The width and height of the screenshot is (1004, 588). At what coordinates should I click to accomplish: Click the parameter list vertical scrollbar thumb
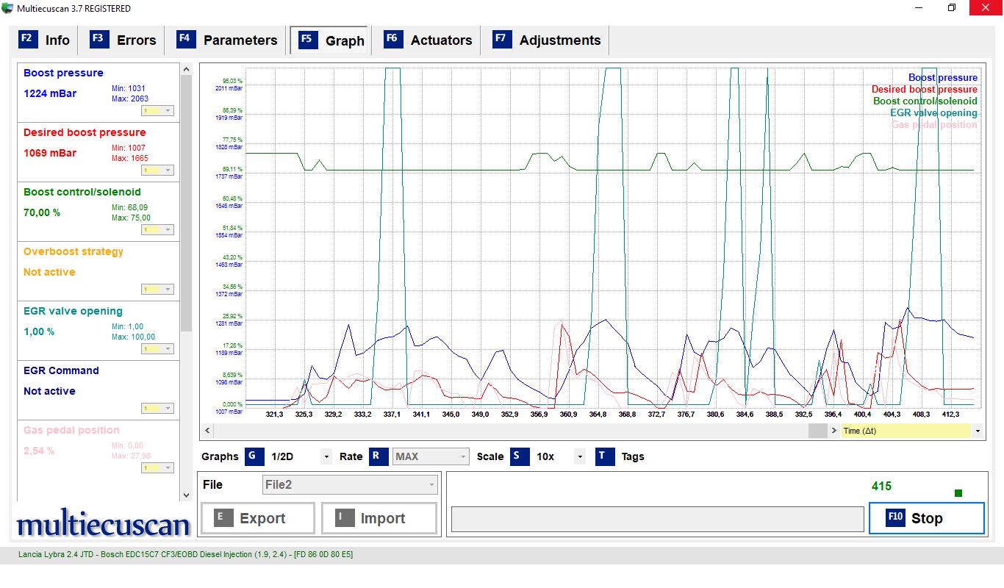tap(187, 202)
